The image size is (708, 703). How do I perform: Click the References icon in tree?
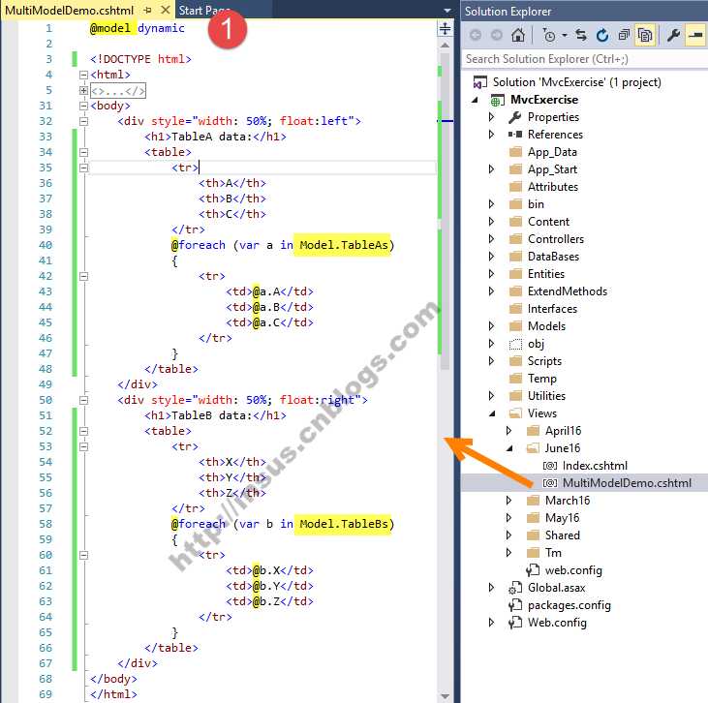pos(515,134)
